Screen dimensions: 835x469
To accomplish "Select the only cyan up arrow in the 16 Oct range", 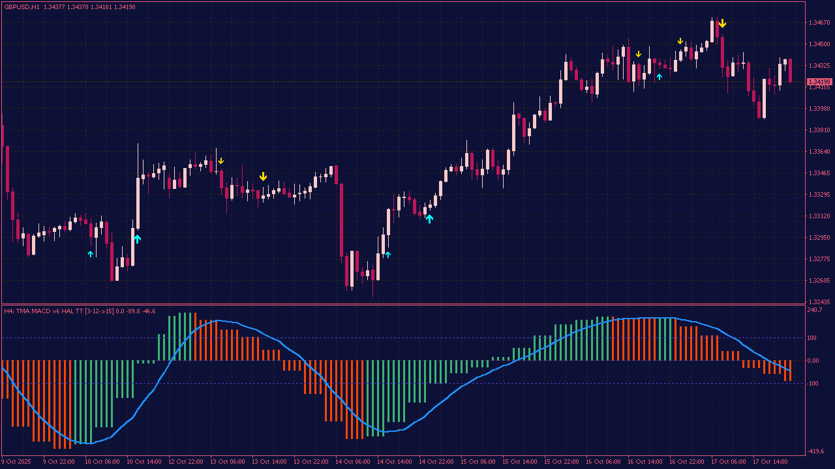I will (x=659, y=77).
